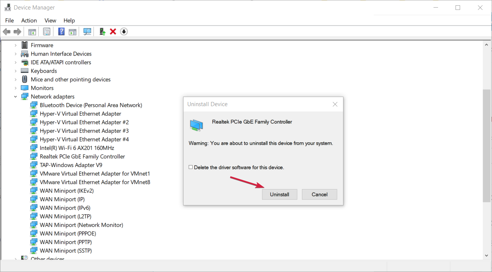492x272 pixels.
Task: Select WAN Miniport (PPTP)
Action: coord(66,242)
